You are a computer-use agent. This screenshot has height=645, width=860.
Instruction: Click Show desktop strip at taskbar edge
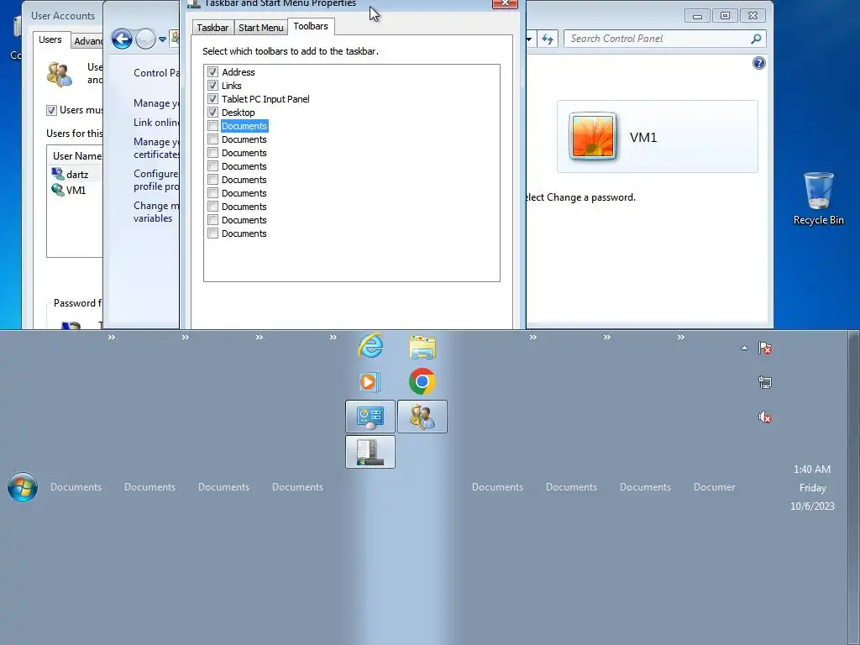tap(854, 487)
